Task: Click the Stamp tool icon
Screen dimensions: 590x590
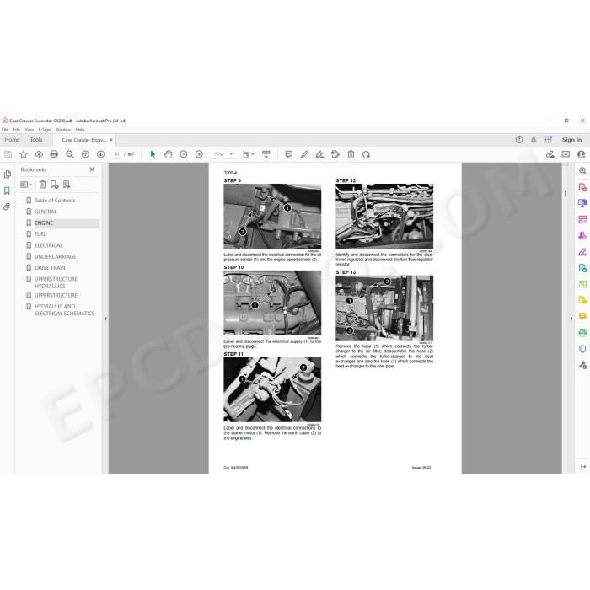Action: click(335, 154)
